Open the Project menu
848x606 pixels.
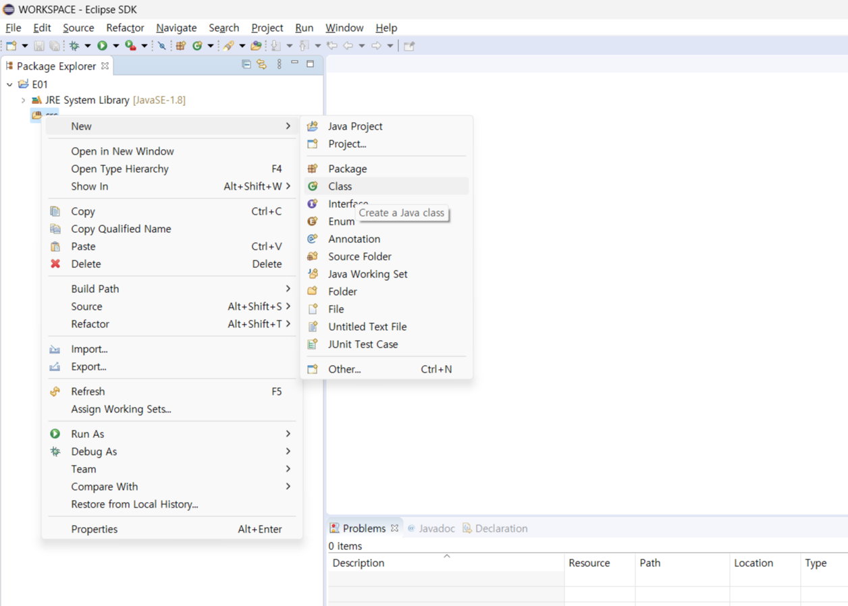(x=267, y=28)
